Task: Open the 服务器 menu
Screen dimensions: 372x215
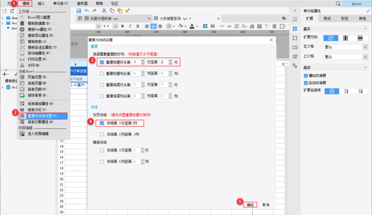Action: 82,3
